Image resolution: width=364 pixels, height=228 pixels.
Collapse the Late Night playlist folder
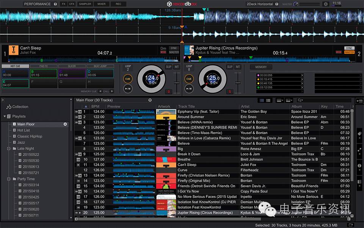9,149
